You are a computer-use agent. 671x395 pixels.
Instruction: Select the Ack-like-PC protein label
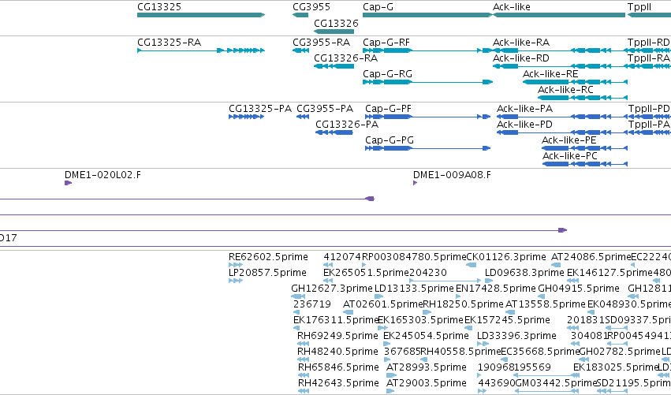[x=570, y=156]
